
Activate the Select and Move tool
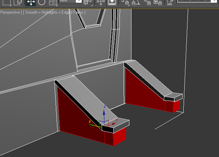click(31, 2)
